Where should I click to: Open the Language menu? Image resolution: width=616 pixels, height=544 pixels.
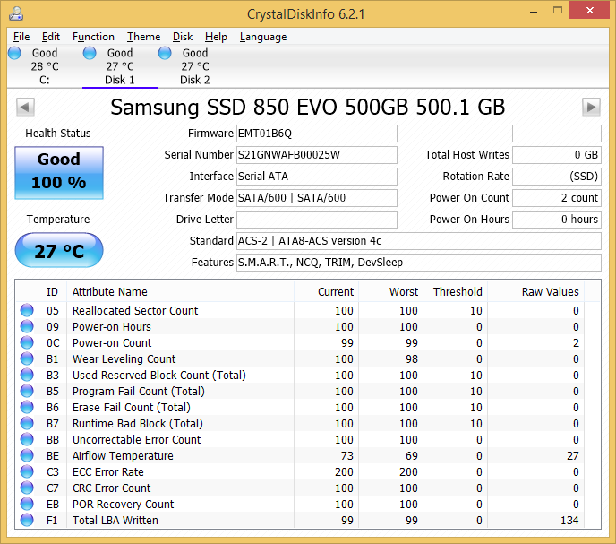point(263,37)
